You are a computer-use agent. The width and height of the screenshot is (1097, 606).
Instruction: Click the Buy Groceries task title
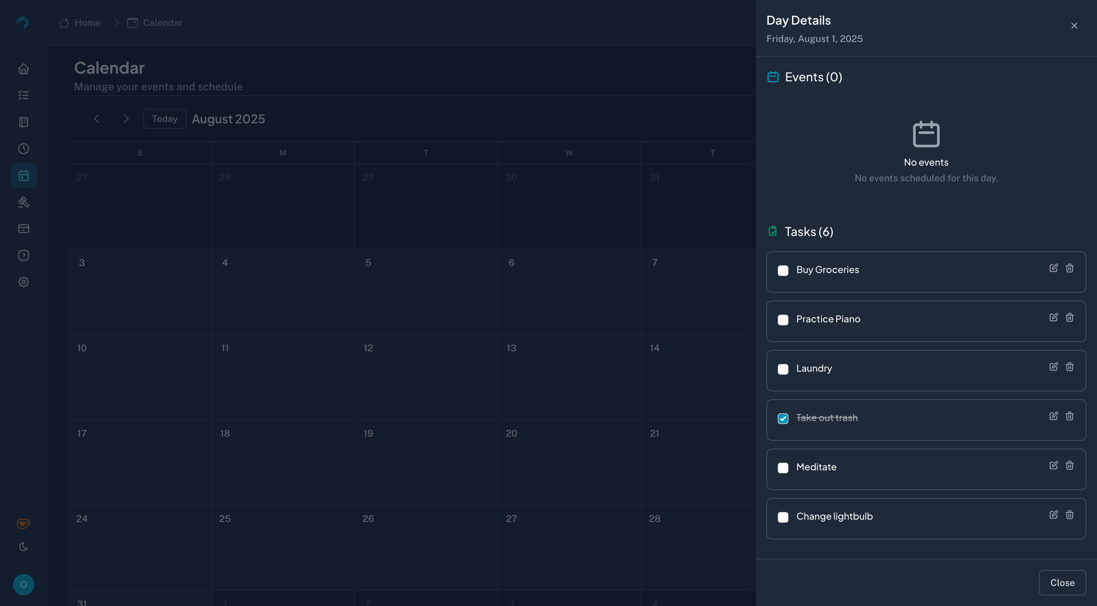point(827,270)
